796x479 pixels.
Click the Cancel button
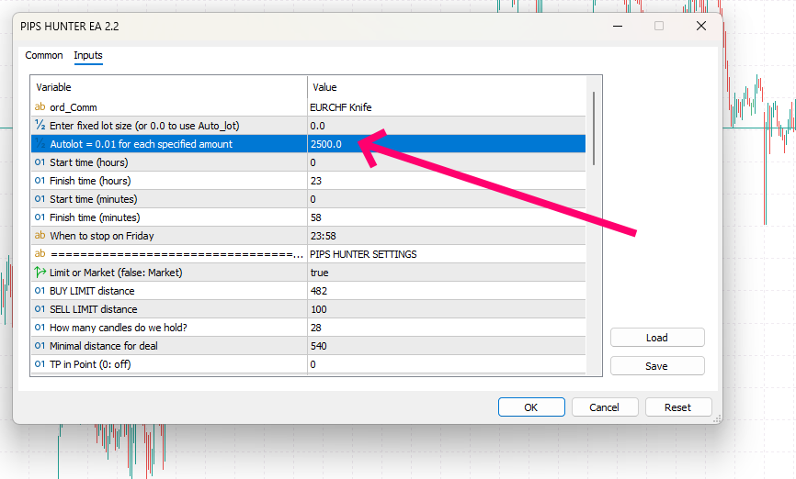click(605, 407)
